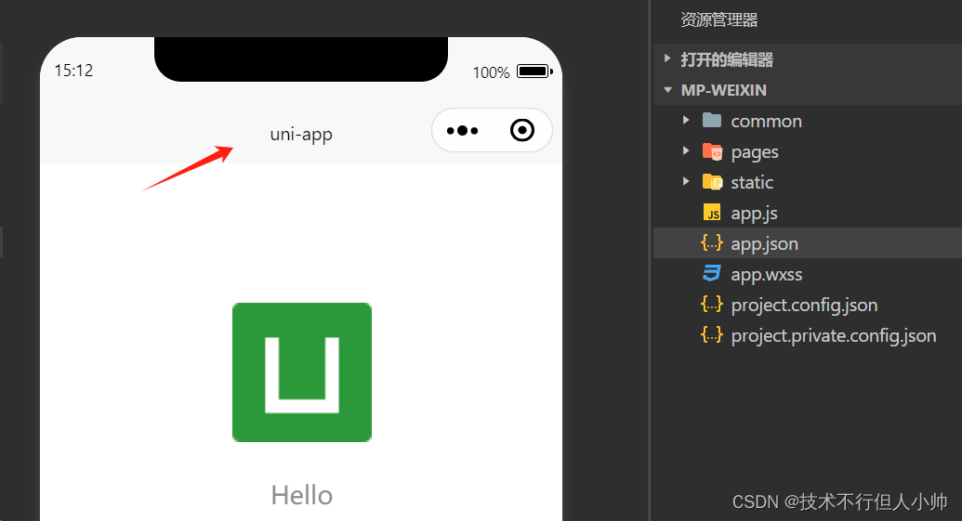The width and height of the screenshot is (962, 521).
Task: Click the CSS icon of app.wxss
Action: (x=712, y=273)
